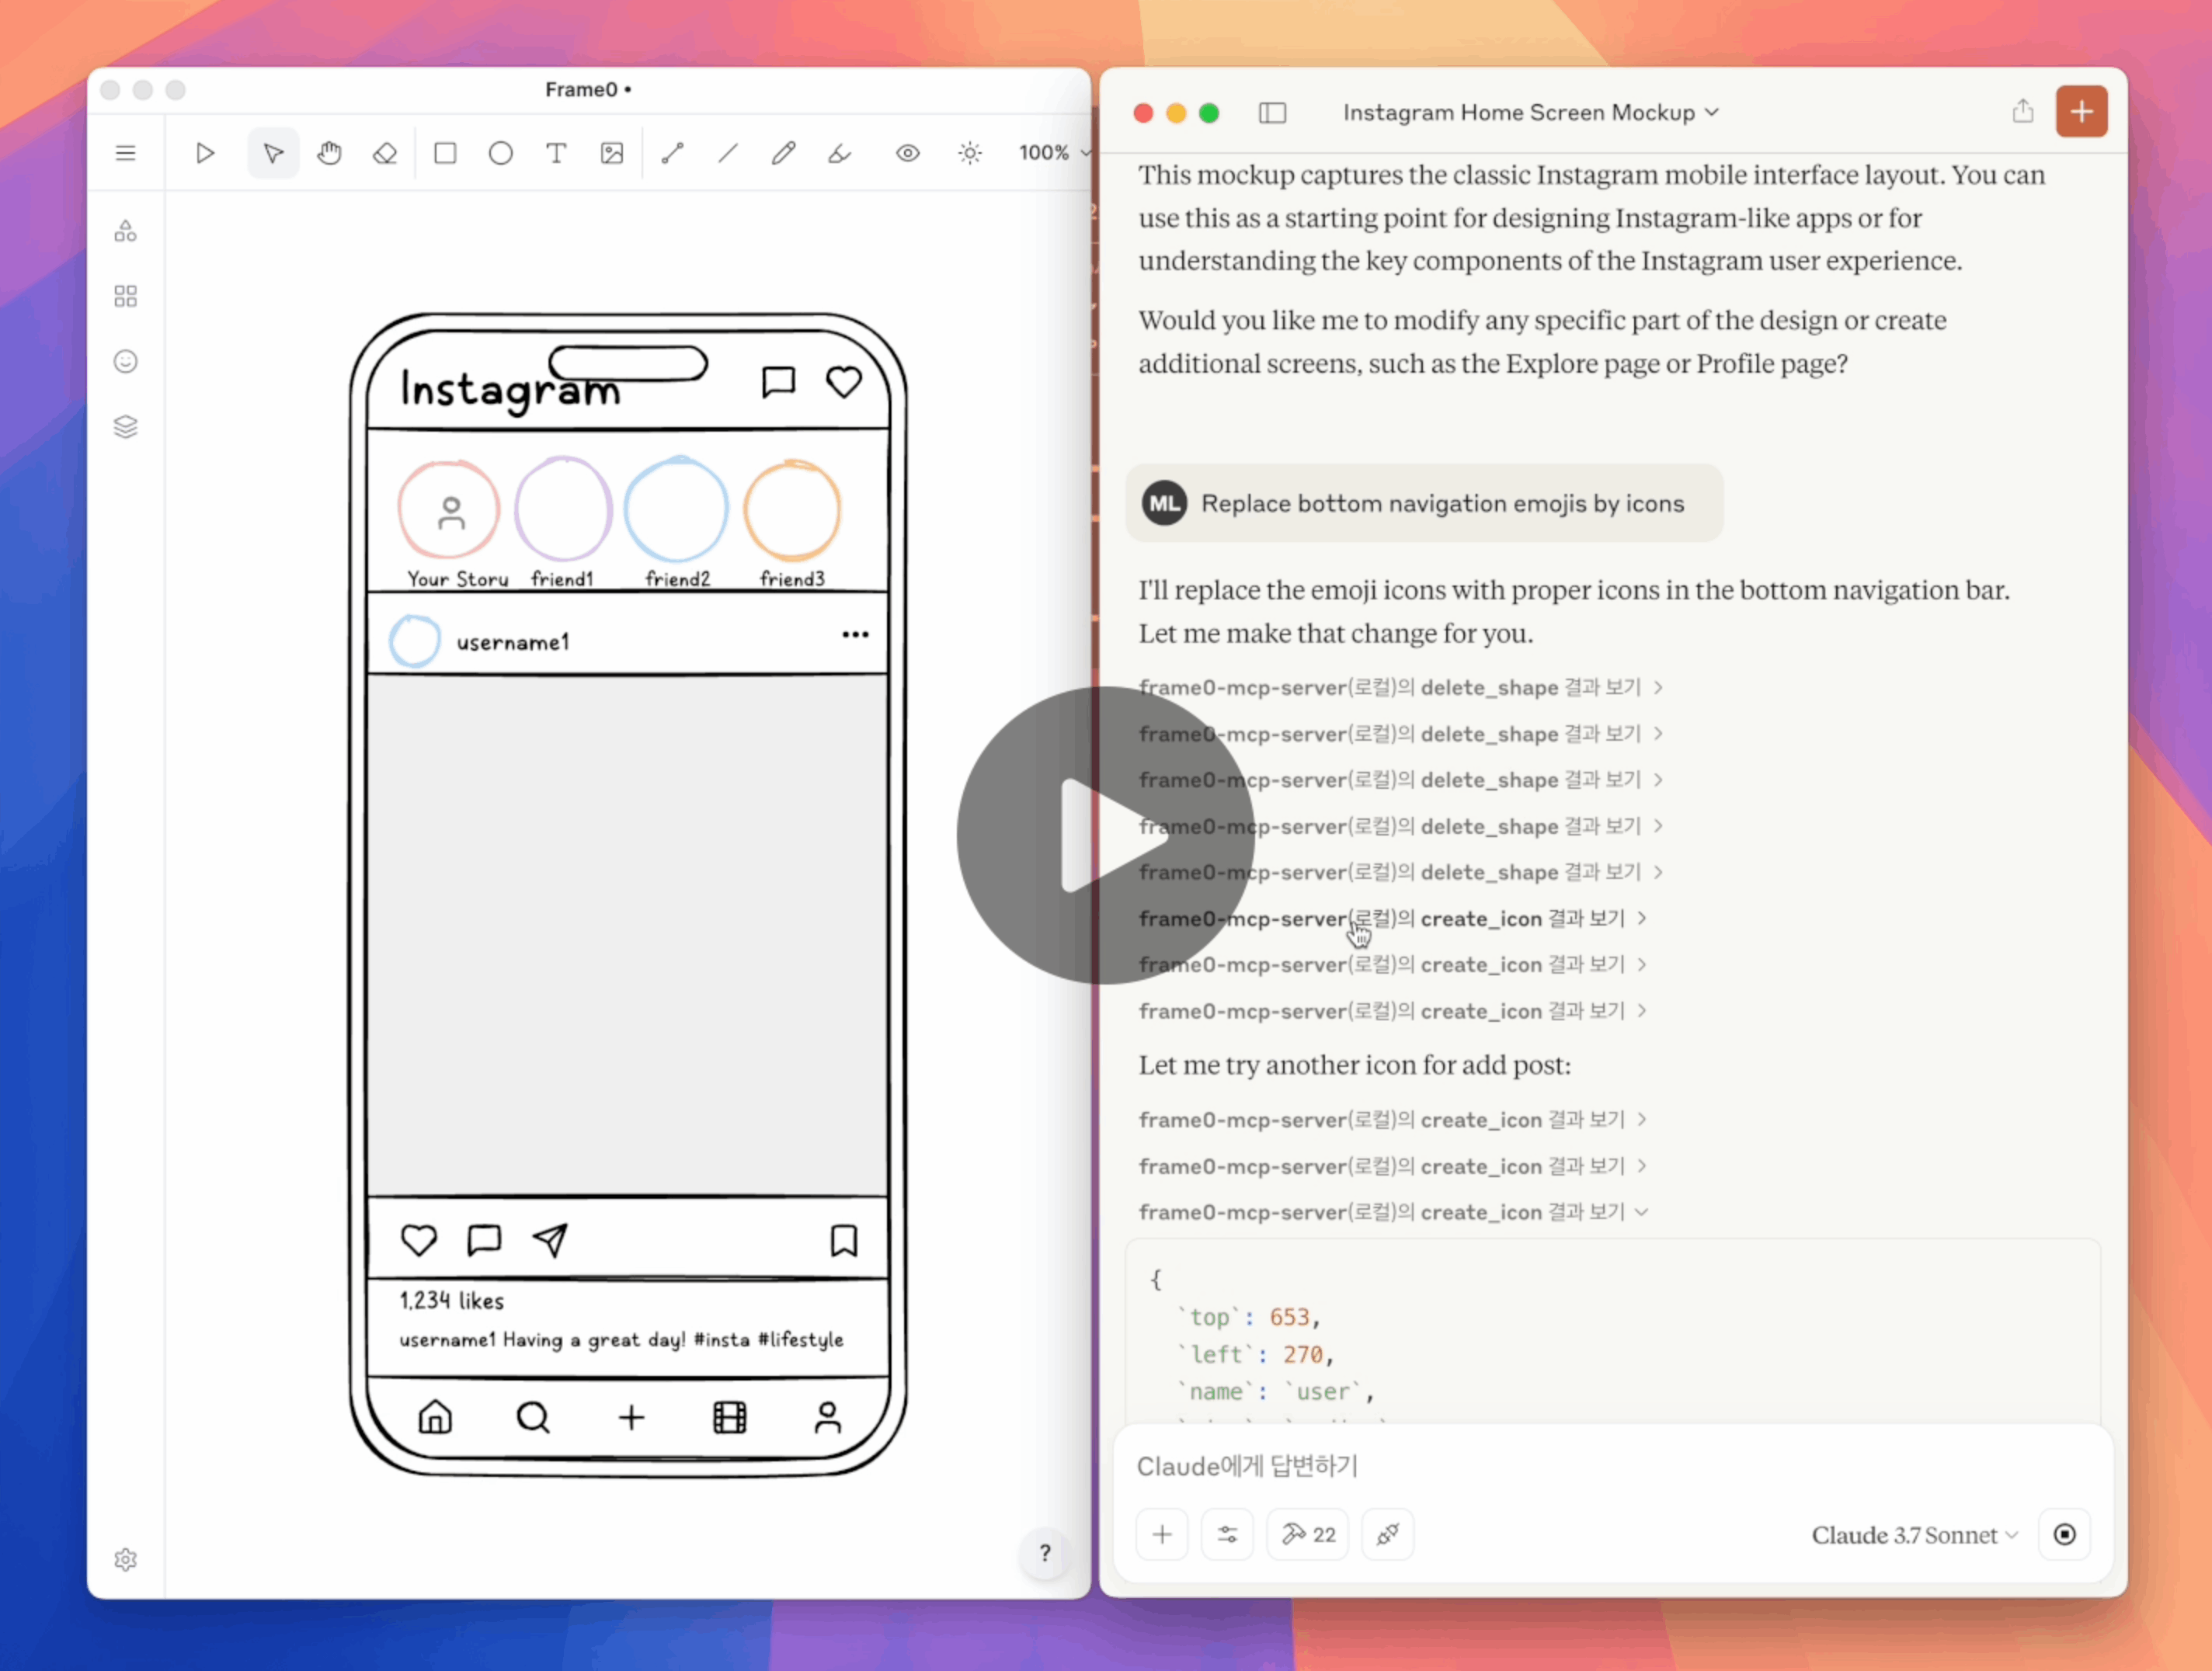Image resolution: width=2212 pixels, height=1671 pixels.
Task: Select the Rectangle shape tool
Action: pyautogui.click(x=445, y=153)
